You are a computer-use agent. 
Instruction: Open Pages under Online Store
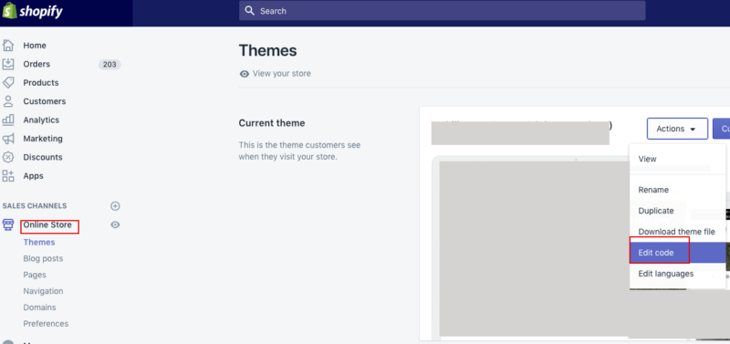pos(35,275)
